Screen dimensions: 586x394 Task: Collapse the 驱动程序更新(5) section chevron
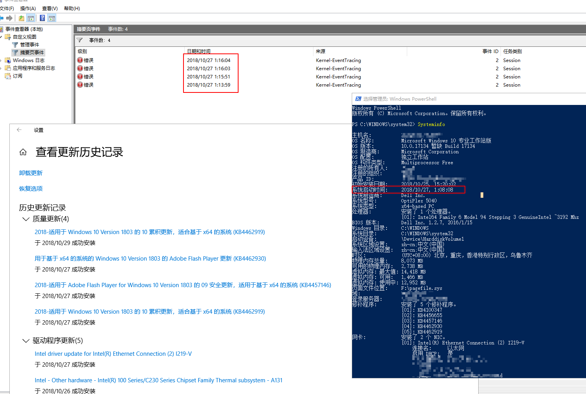point(26,341)
